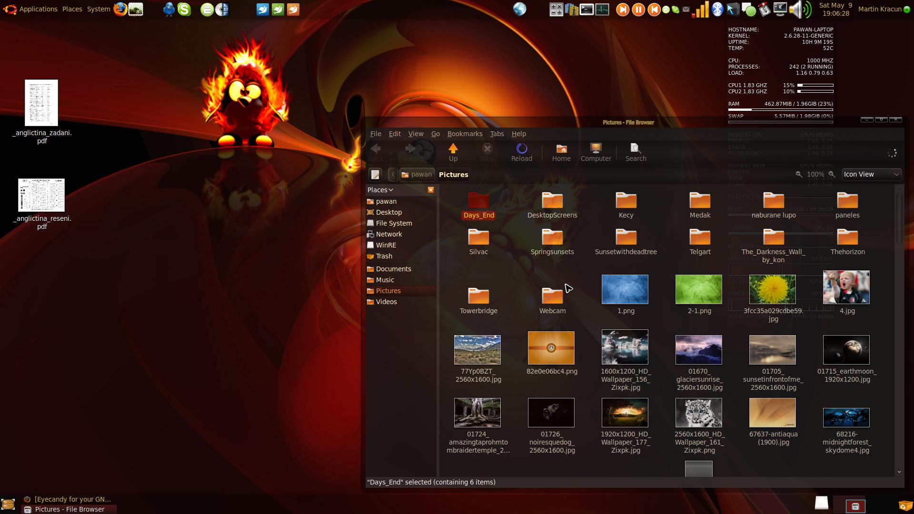Launch Firefox from the top panel
The image size is (914, 514).
click(x=120, y=9)
